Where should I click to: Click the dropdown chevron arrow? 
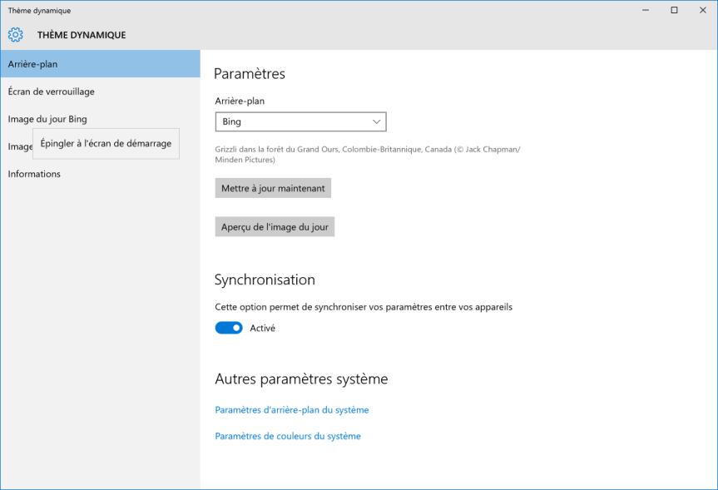[376, 121]
